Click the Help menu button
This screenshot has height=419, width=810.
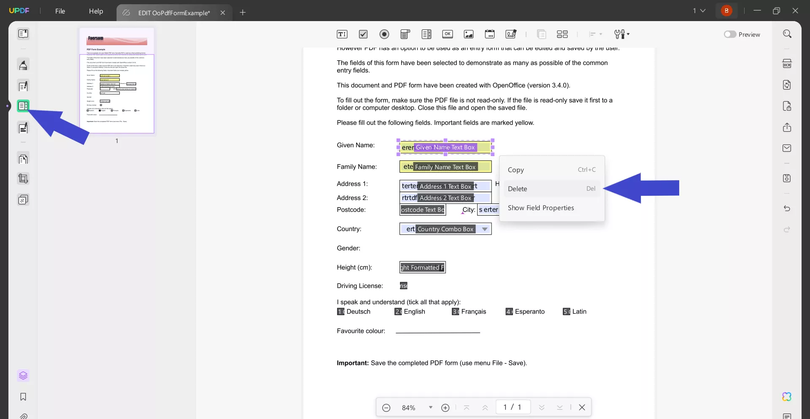pos(96,11)
